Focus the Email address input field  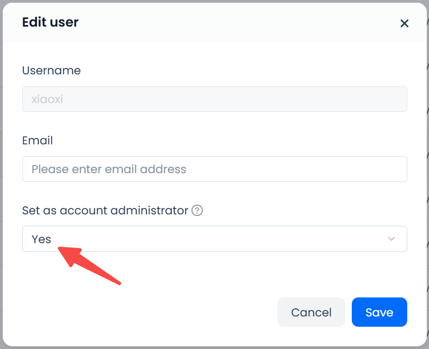point(214,169)
